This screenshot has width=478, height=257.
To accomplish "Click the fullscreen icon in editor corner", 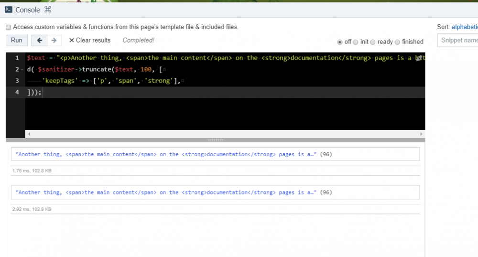I will click(419, 58).
